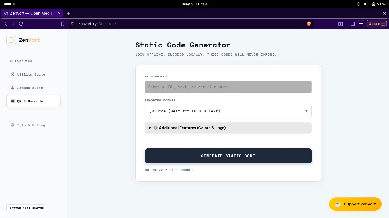Image resolution: width=389 pixels, height=218 pixels.
Task: Click the DATA PAYLOAD label
Action: coord(157,77)
